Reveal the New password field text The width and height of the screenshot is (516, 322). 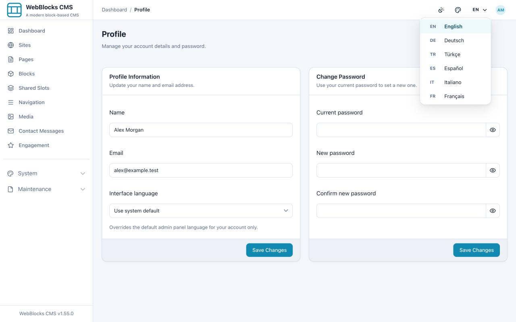click(493, 170)
